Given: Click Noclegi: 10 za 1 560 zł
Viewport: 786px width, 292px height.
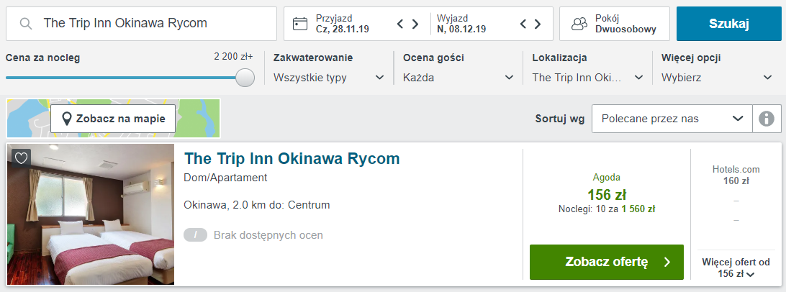Looking at the screenshot, I should pos(607,209).
